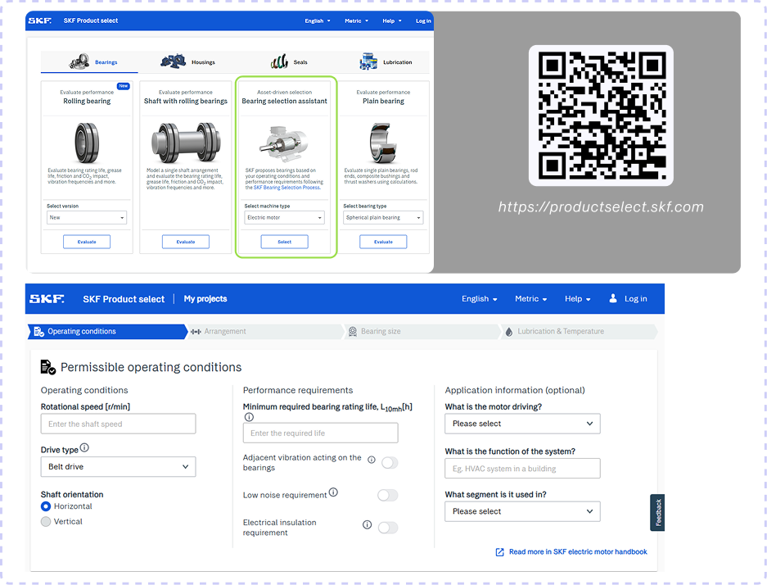Screen dimensions: 767x585
Task: Click the Rolling bearing product image
Action: 87,143
